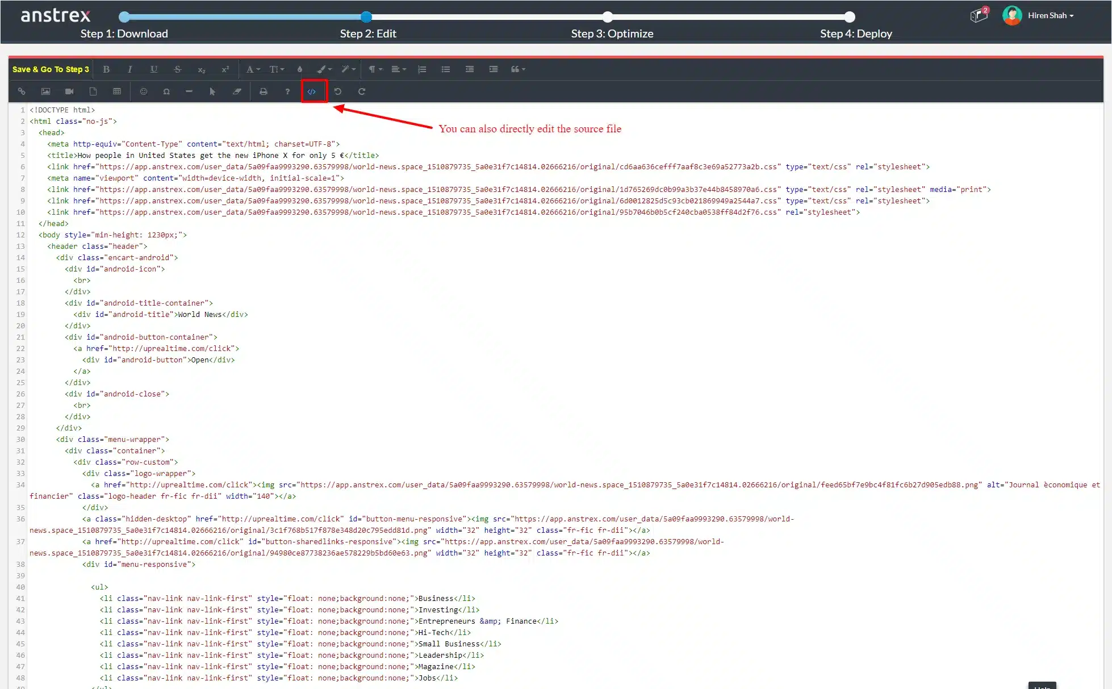This screenshot has width=1112, height=689.
Task: Toggle strikethrough formatting
Action: pyautogui.click(x=178, y=69)
